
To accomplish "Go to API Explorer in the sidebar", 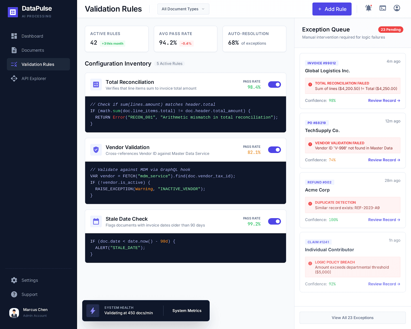I will click(x=34, y=79).
